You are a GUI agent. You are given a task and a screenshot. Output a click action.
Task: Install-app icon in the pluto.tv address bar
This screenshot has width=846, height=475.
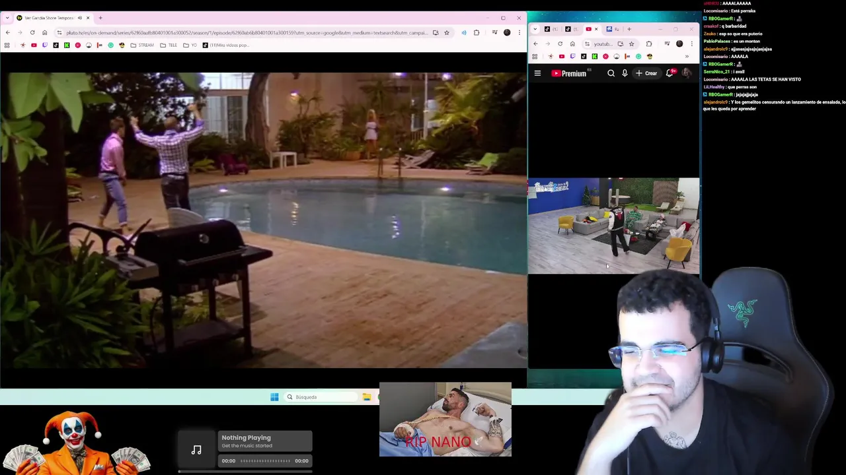[436, 32]
